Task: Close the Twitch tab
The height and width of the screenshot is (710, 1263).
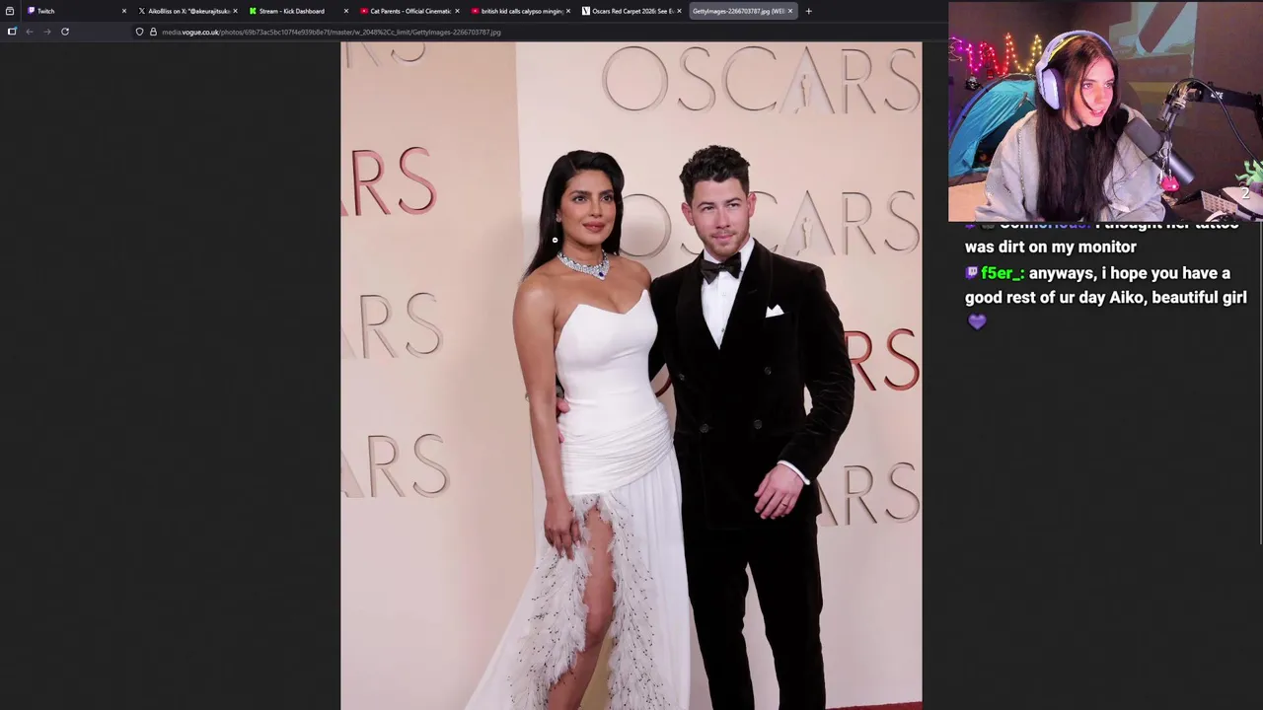Action: (123, 11)
